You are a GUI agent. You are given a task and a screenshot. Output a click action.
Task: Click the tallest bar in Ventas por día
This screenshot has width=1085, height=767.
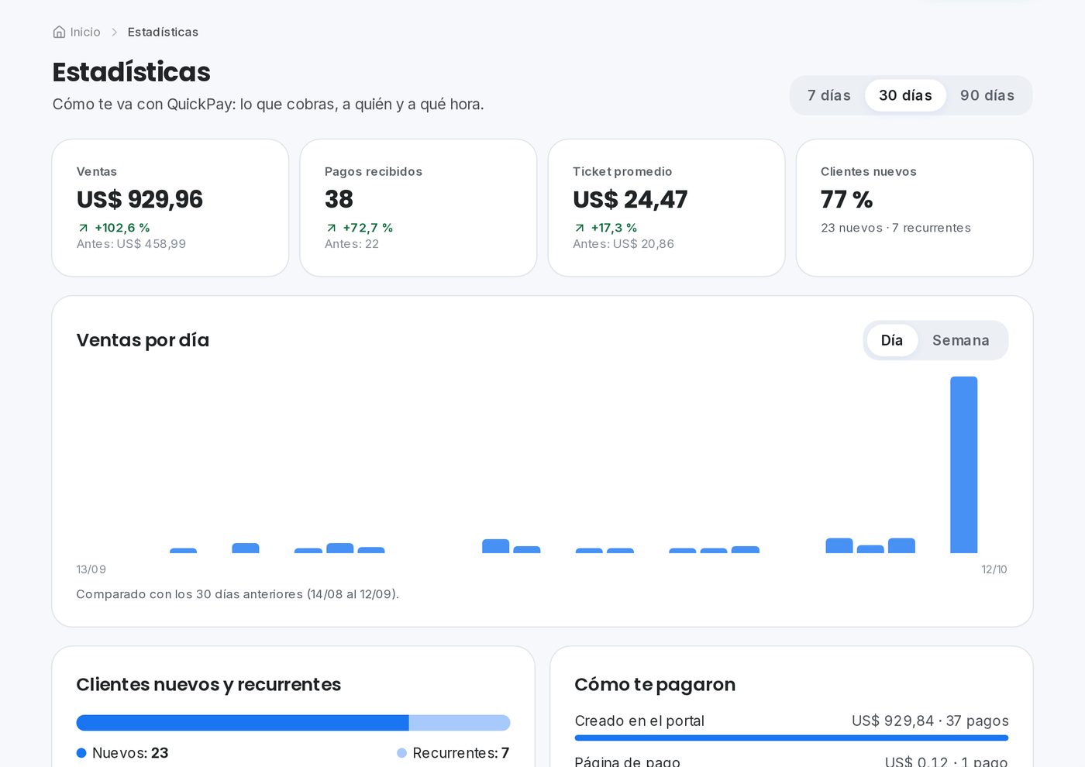pyautogui.click(x=964, y=465)
